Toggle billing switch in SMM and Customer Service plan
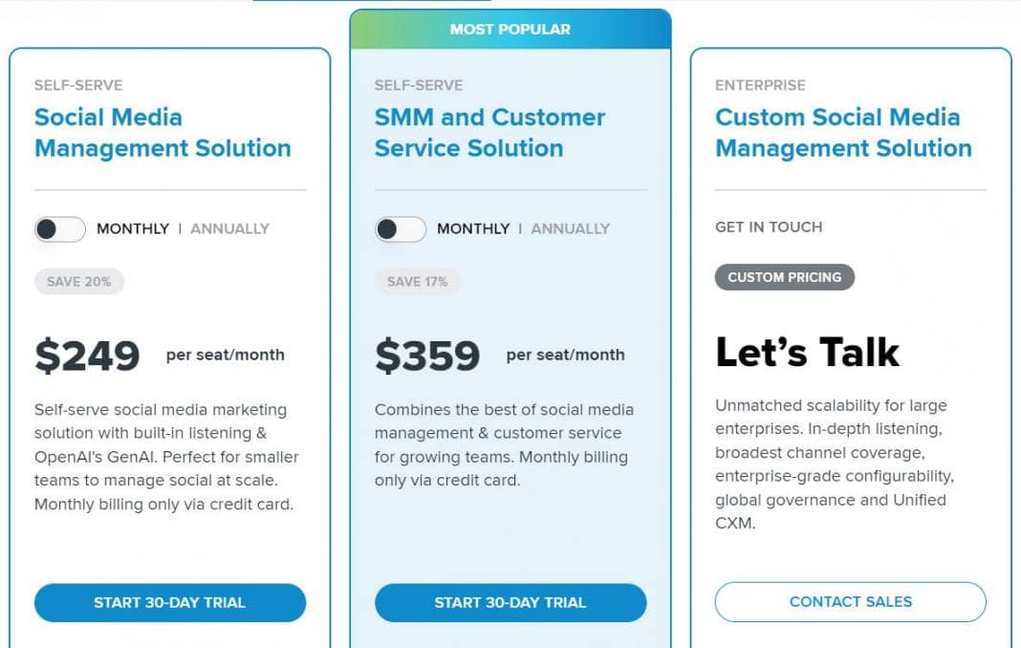 [x=400, y=229]
